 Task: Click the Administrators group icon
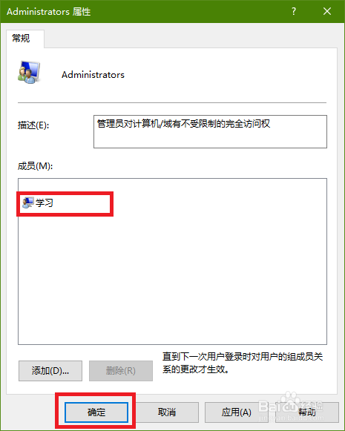29,72
